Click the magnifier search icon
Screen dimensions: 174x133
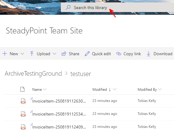coord(68,8)
